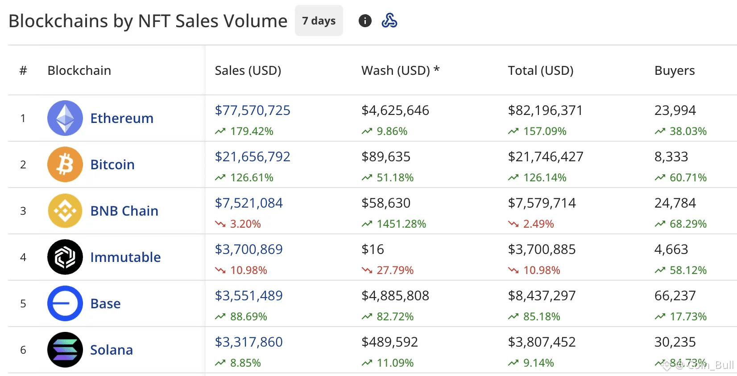Open the 7 days period selector
Viewport: 737px width, 376px height.
pos(319,20)
